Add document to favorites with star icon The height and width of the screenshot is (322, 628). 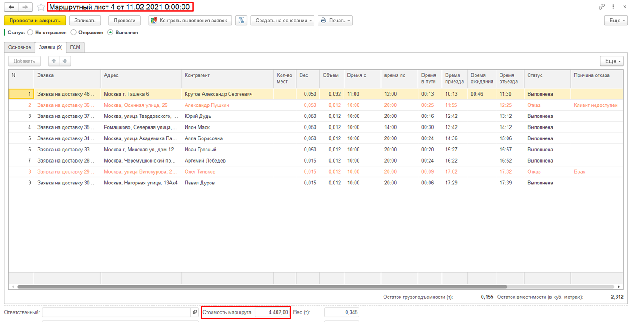coord(41,7)
